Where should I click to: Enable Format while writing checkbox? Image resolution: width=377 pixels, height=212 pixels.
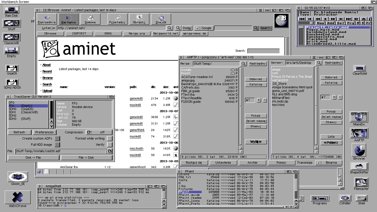[110, 138]
